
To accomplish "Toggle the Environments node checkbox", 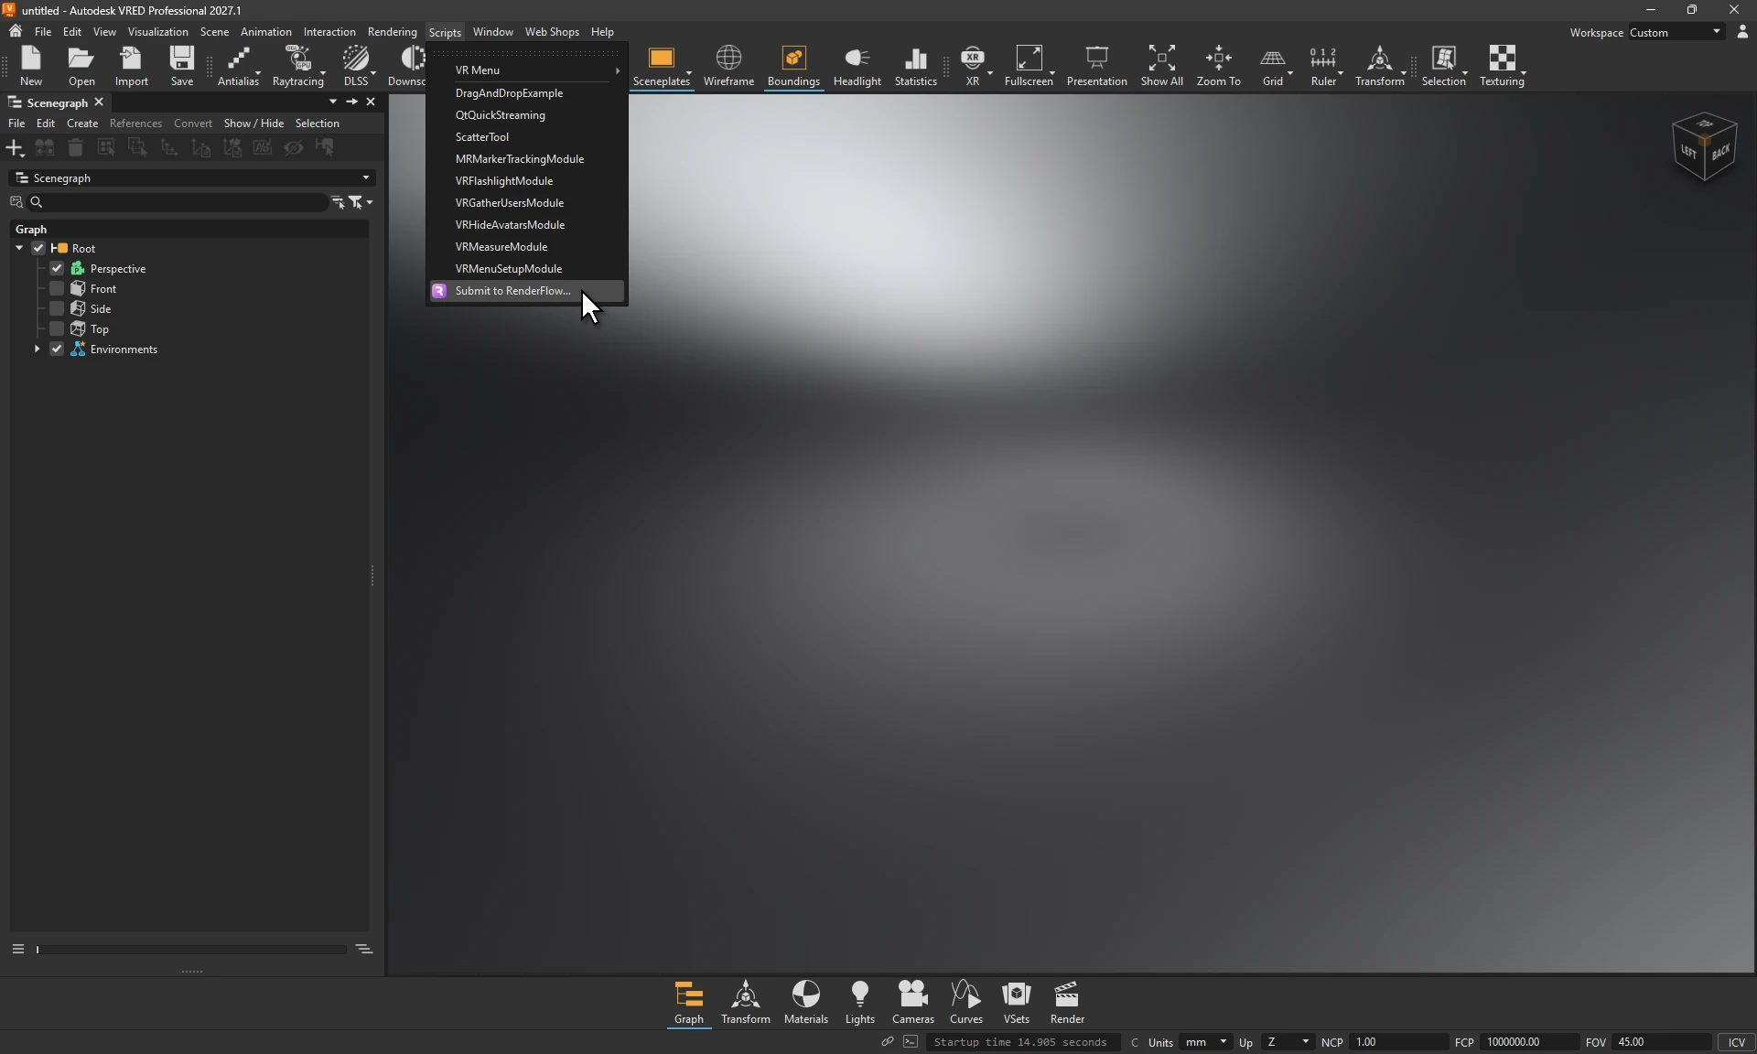I will pos(57,350).
